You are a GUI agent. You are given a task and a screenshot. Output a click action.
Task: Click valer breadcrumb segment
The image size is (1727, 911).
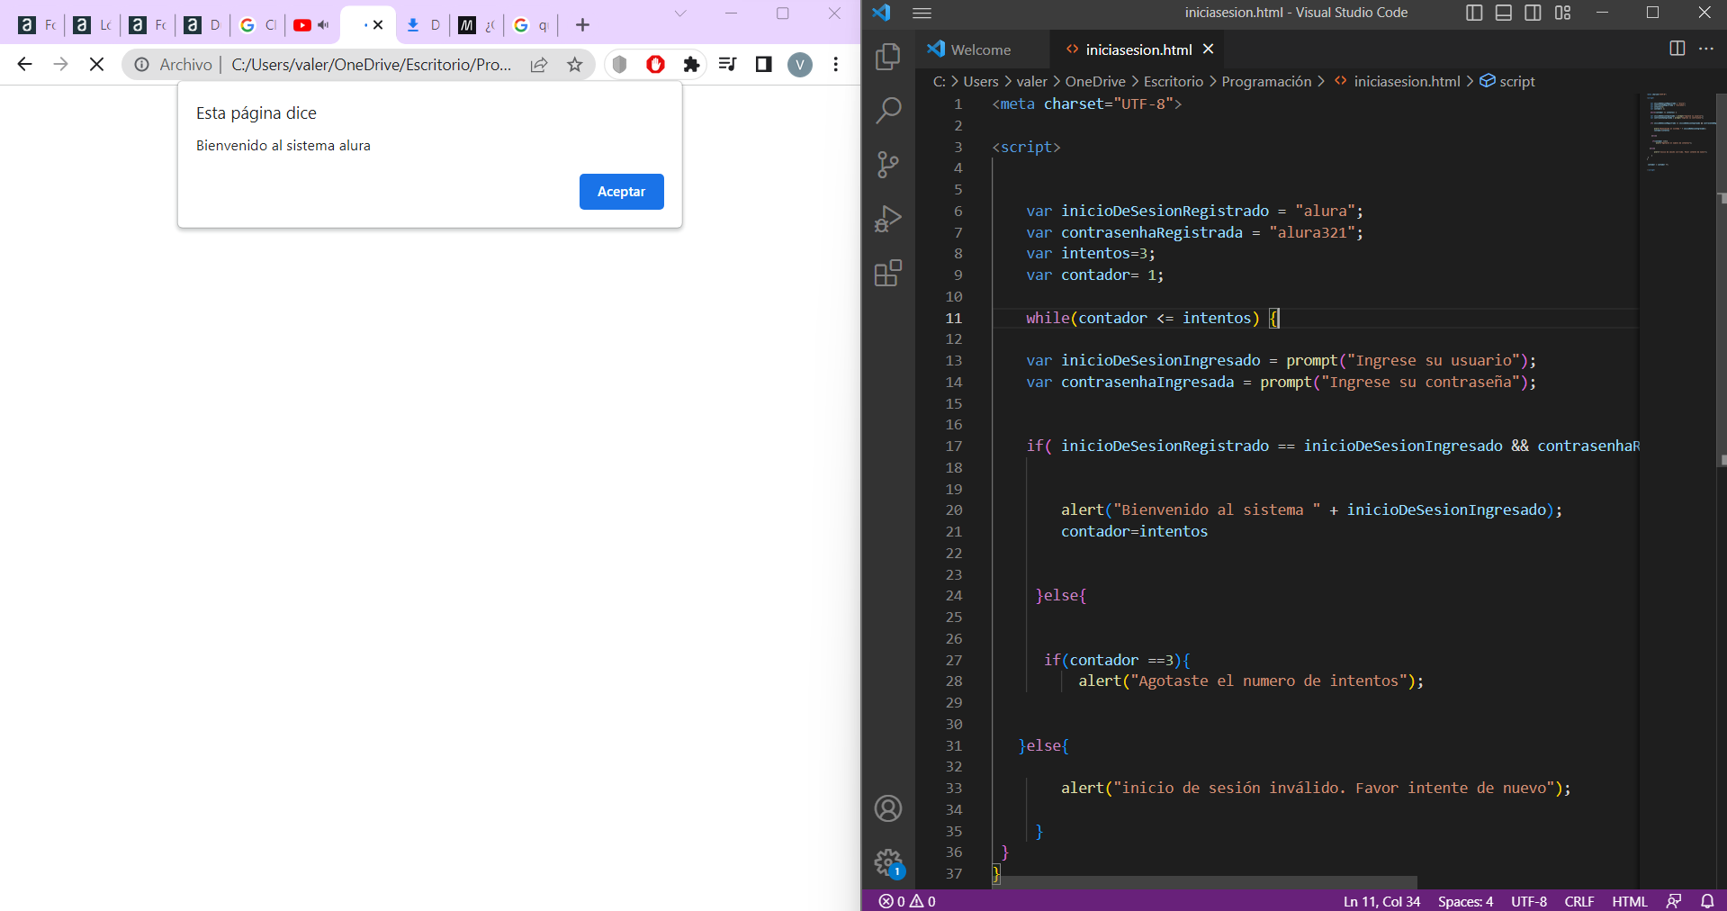click(1032, 81)
